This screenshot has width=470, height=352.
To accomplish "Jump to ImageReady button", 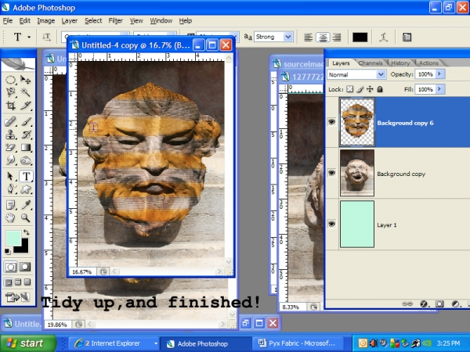I will point(18,297).
